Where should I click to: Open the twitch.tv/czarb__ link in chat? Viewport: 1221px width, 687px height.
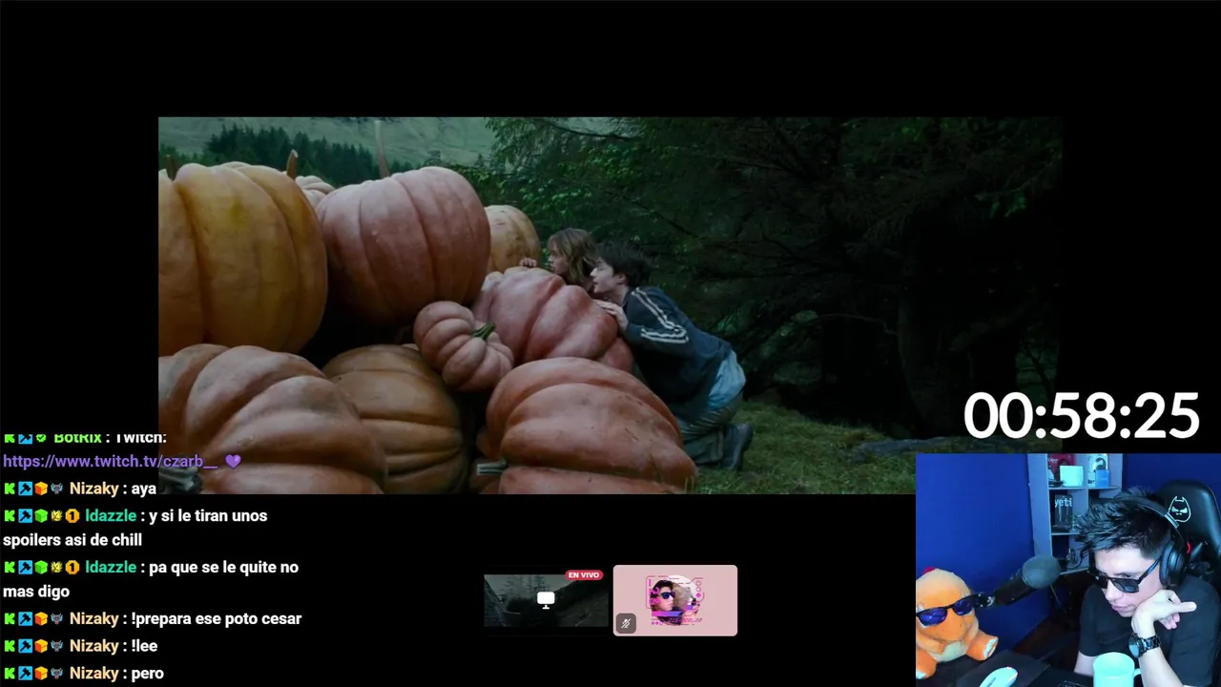111,461
